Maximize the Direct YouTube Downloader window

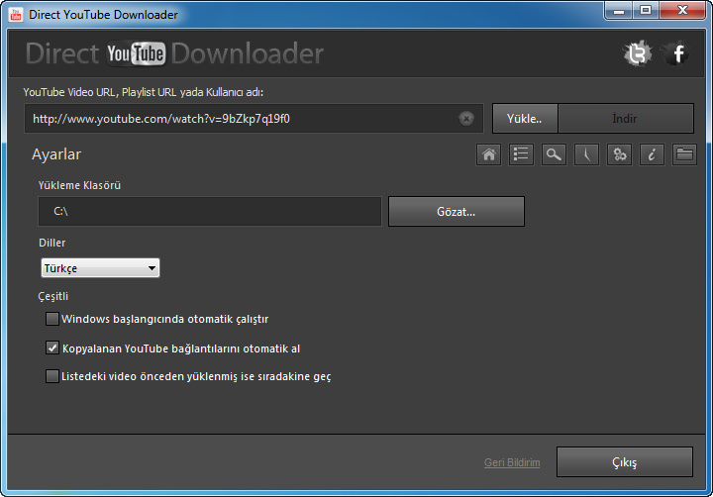click(646, 11)
